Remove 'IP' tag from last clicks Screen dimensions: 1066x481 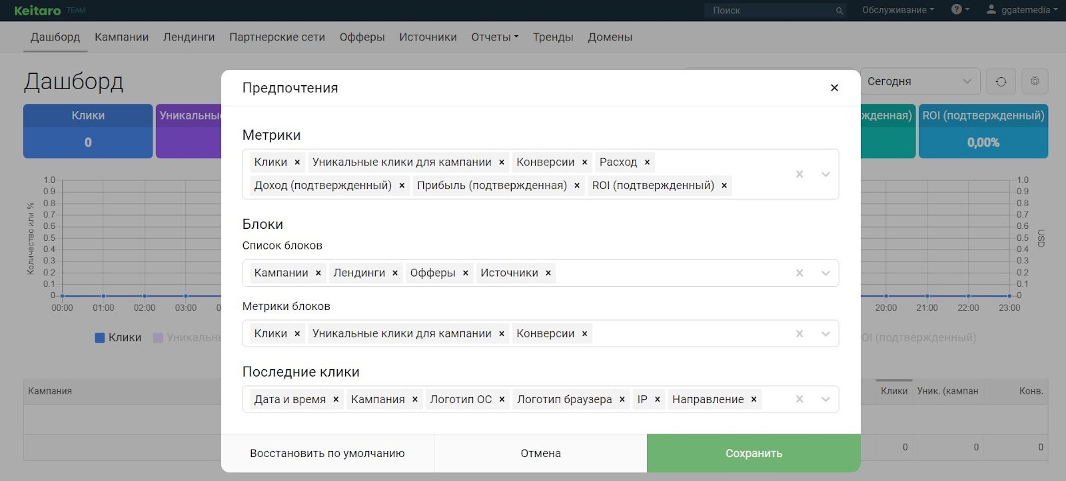(x=658, y=399)
